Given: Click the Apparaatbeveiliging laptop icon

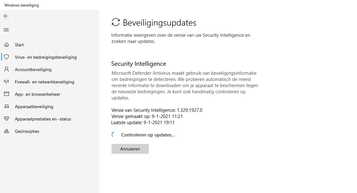Looking at the screenshot, I should [x=6, y=107].
